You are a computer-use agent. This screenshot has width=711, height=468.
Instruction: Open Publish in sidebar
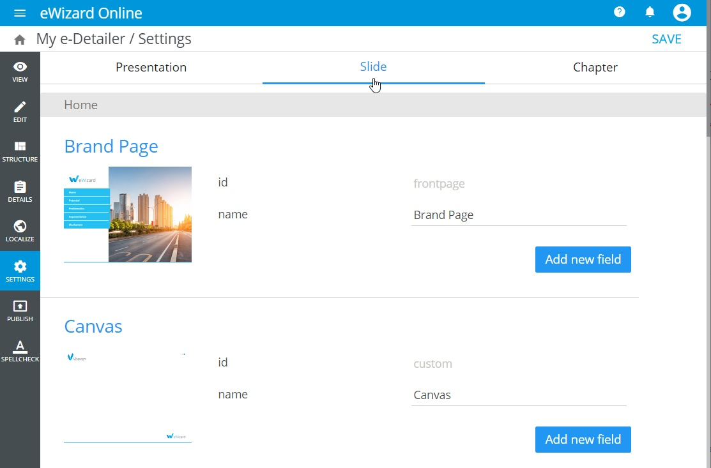click(x=20, y=311)
